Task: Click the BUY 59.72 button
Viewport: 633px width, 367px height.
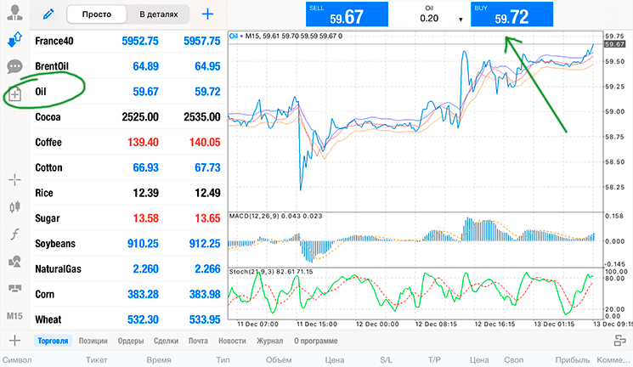Action: click(x=511, y=14)
